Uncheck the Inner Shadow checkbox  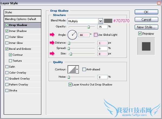point(7,31)
